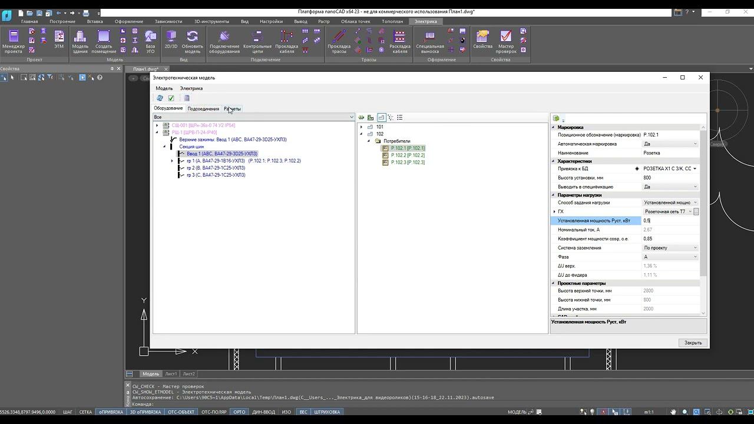This screenshot has height=424, width=754.
Task: Click the refresh icon in the dialog toolbar
Action: click(x=160, y=98)
